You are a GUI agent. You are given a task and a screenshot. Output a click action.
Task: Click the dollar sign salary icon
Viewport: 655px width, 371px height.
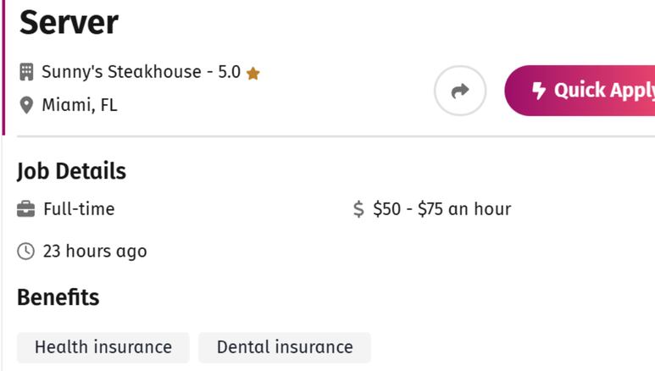pyautogui.click(x=358, y=209)
